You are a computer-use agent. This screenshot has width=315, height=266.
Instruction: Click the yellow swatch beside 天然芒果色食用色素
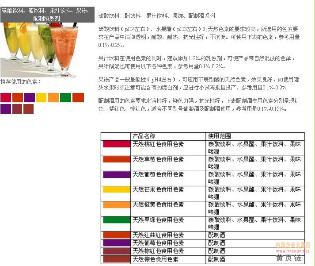(x=117, y=189)
